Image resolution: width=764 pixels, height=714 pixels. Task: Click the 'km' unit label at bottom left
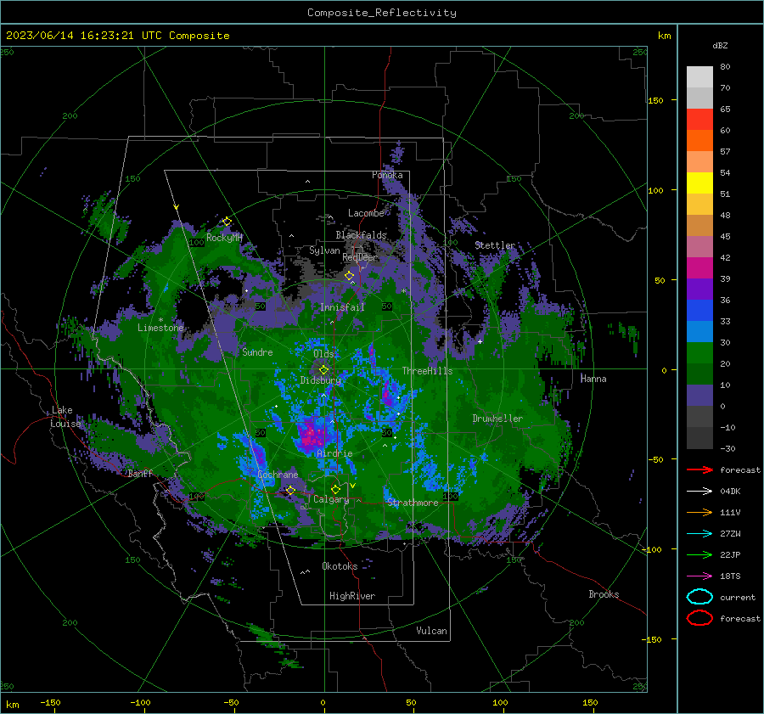(x=13, y=705)
